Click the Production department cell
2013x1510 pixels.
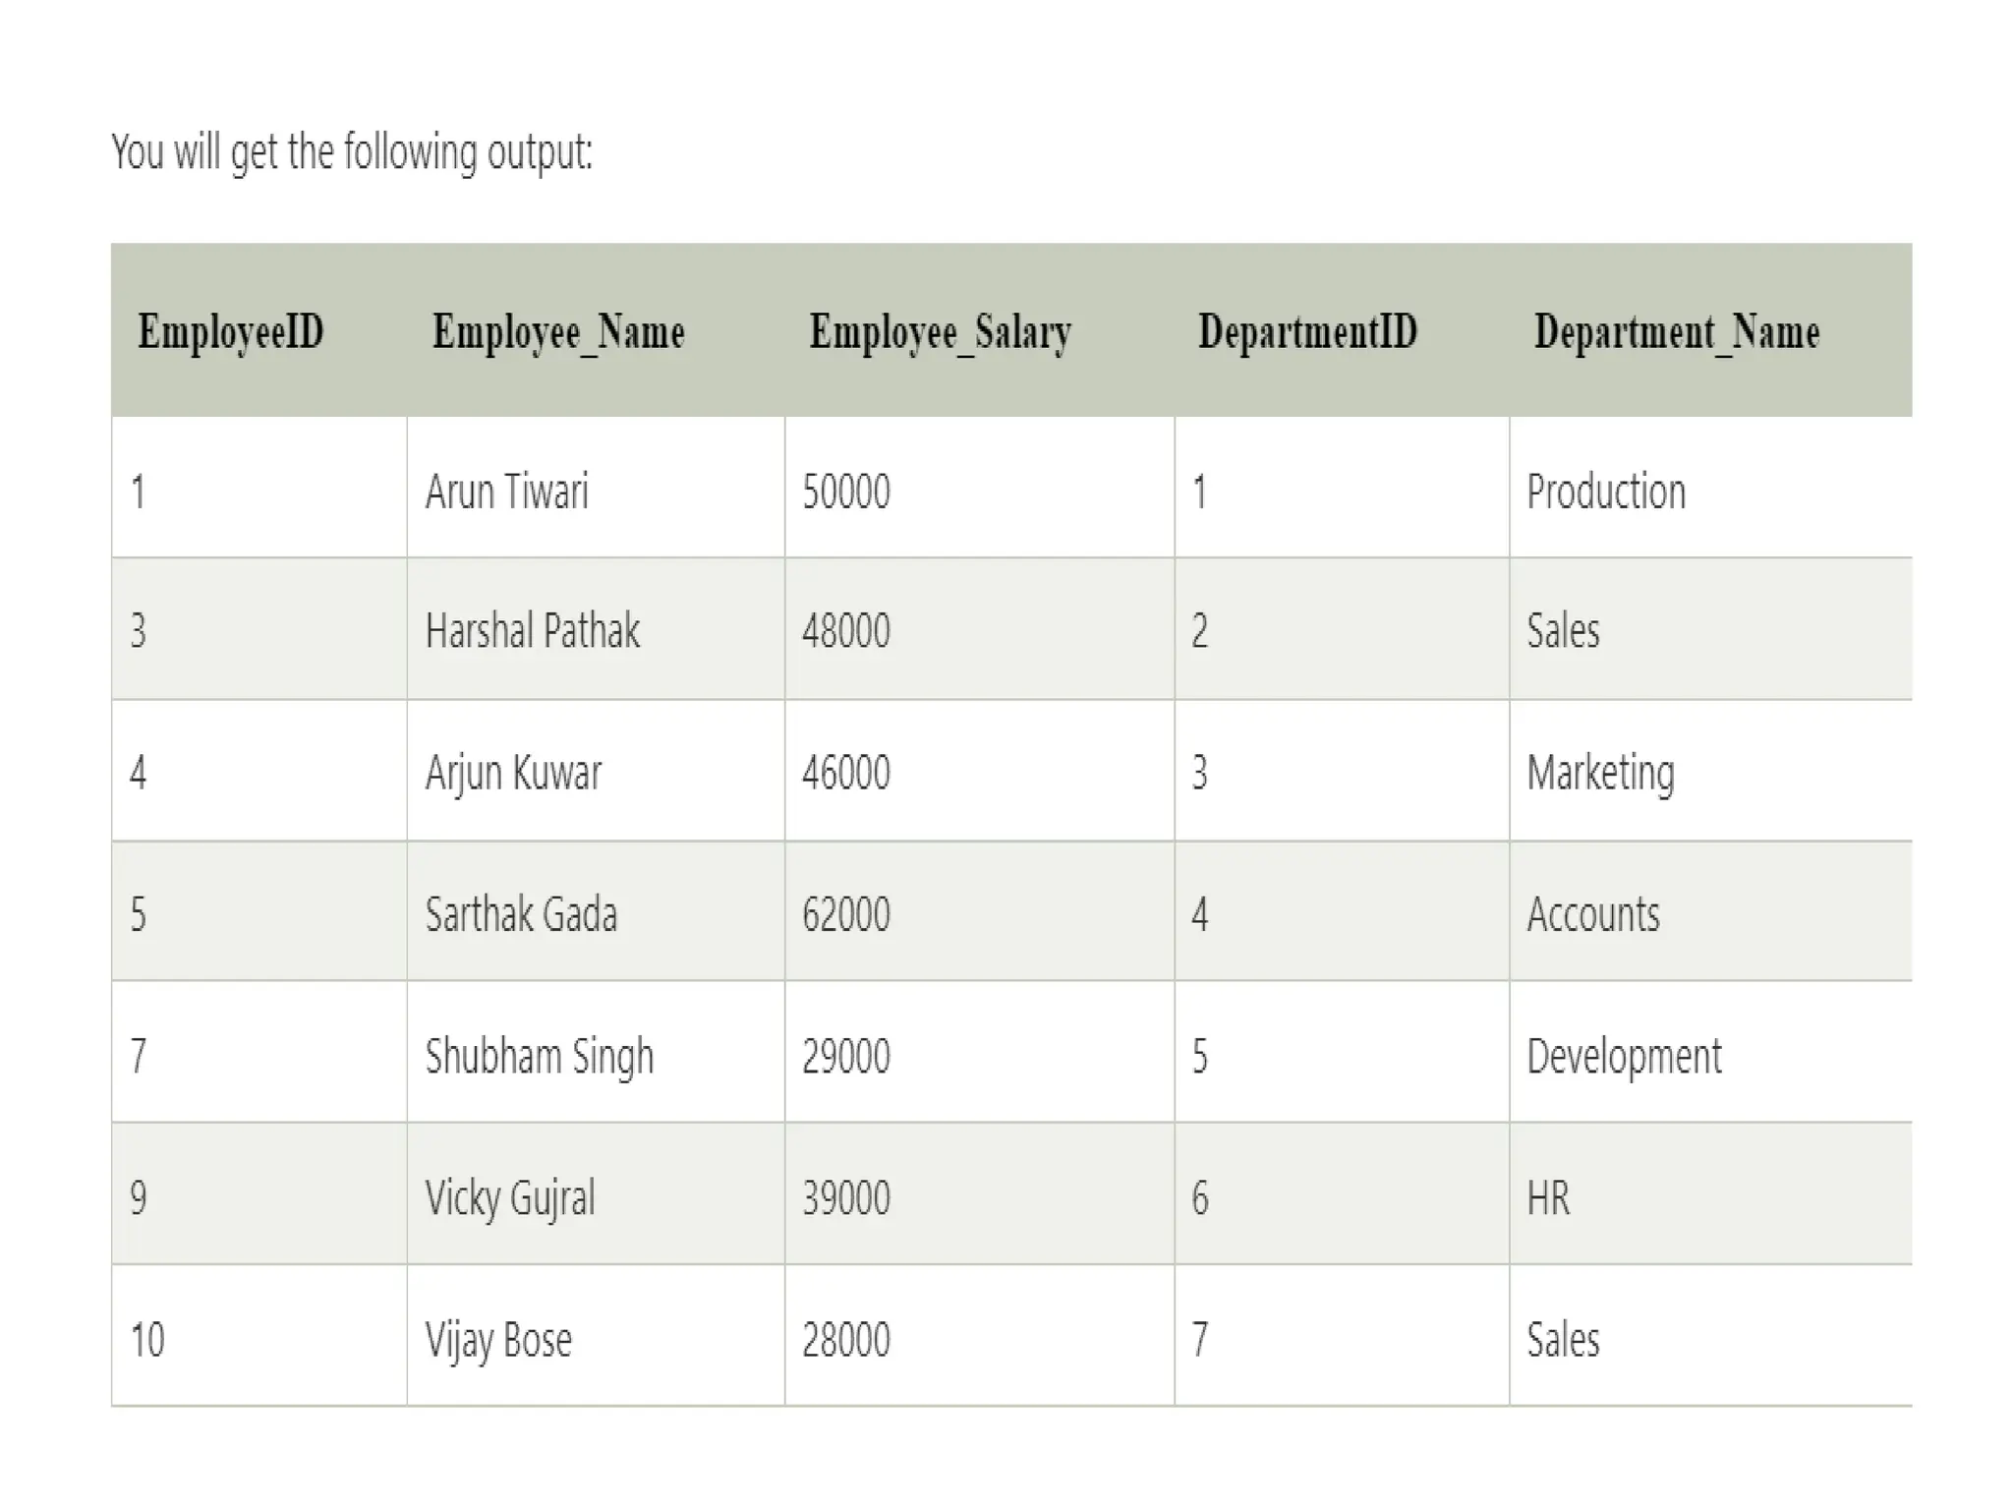point(1605,491)
